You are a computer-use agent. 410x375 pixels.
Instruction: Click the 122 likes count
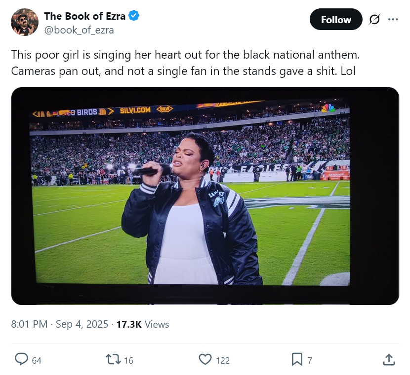(223, 361)
